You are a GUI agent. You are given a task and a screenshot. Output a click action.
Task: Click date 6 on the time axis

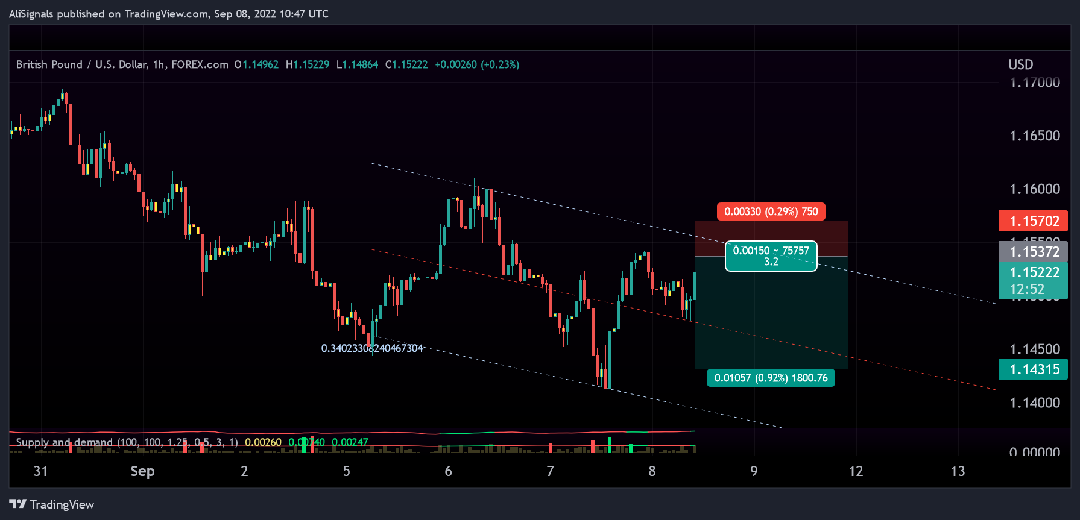click(x=448, y=471)
